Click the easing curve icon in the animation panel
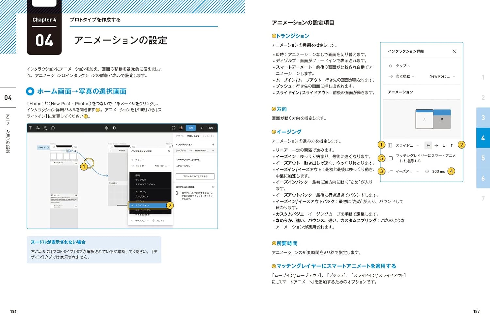Screen dimensions: 490x323 [x=391, y=171]
